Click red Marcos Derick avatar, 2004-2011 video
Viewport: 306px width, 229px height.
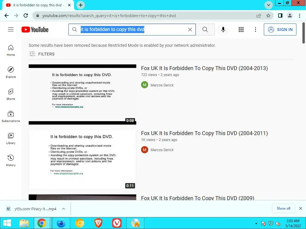point(145,150)
